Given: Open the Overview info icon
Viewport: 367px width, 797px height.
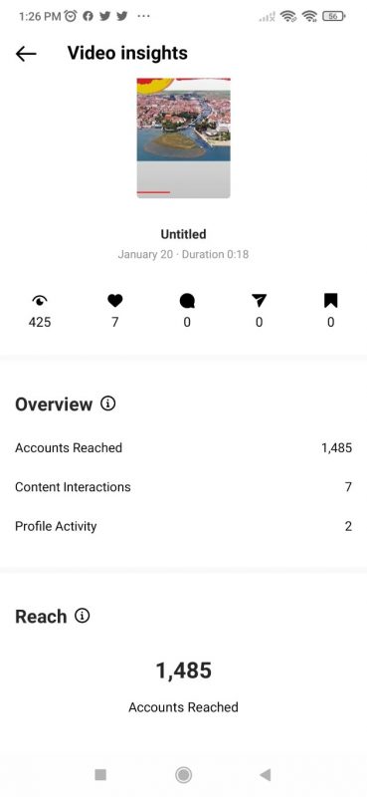Looking at the screenshot, I should (107, 403).
